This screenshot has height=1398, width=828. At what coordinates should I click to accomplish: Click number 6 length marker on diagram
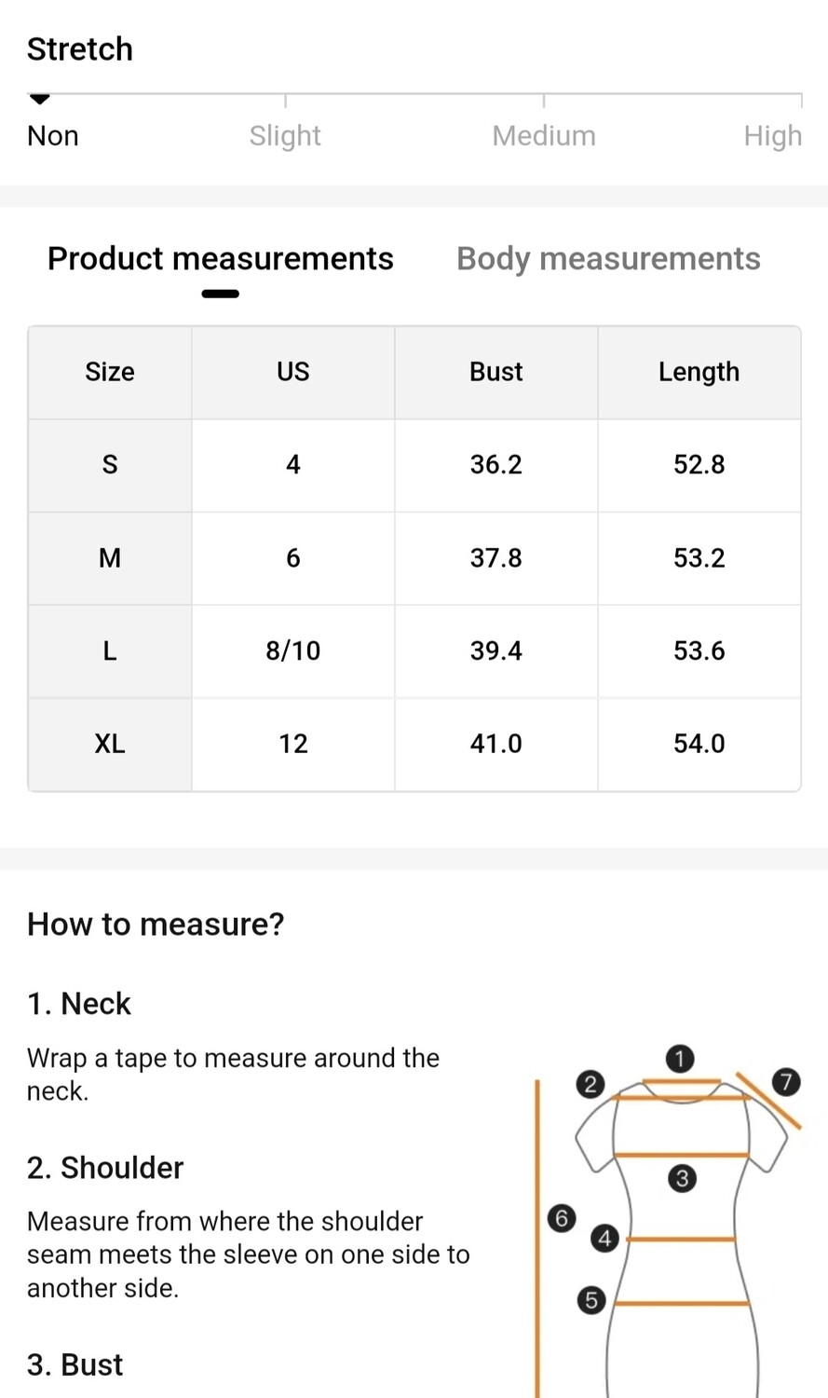[x=562, y=1218]
